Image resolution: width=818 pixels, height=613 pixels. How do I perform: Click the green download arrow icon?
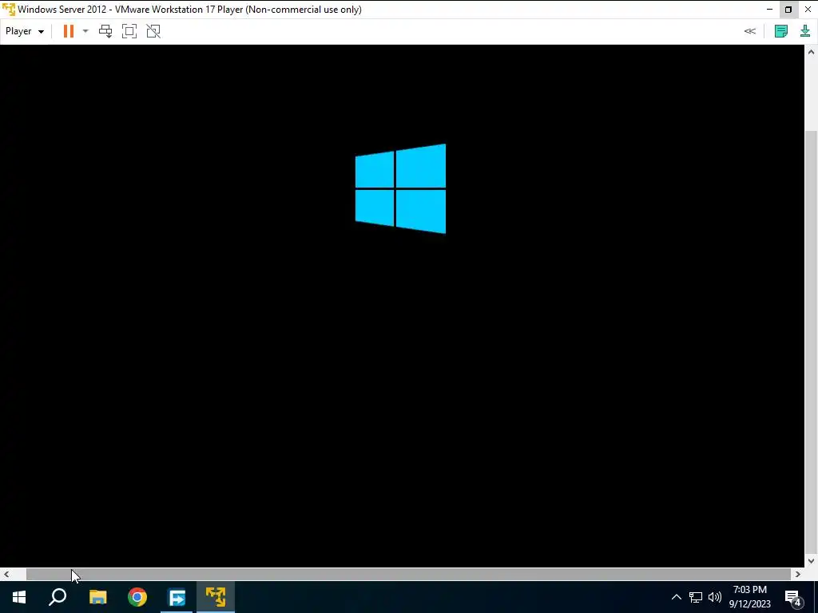pyautogui.click(x=805, y=31)
